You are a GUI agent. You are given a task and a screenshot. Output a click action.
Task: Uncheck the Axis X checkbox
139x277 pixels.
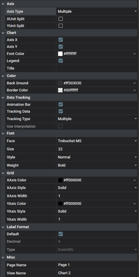(x=61, y=40)
